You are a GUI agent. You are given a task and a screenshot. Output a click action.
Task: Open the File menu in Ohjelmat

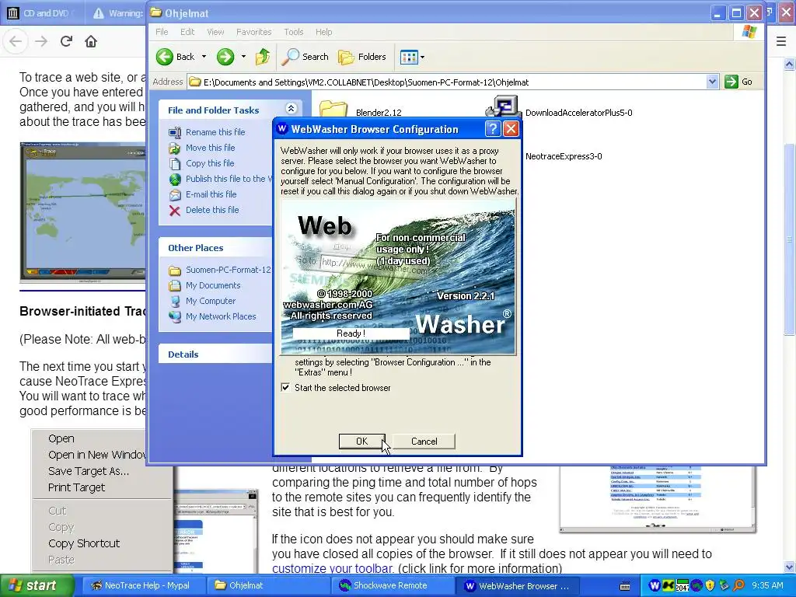pyautogui.click(x=162, y=32)
